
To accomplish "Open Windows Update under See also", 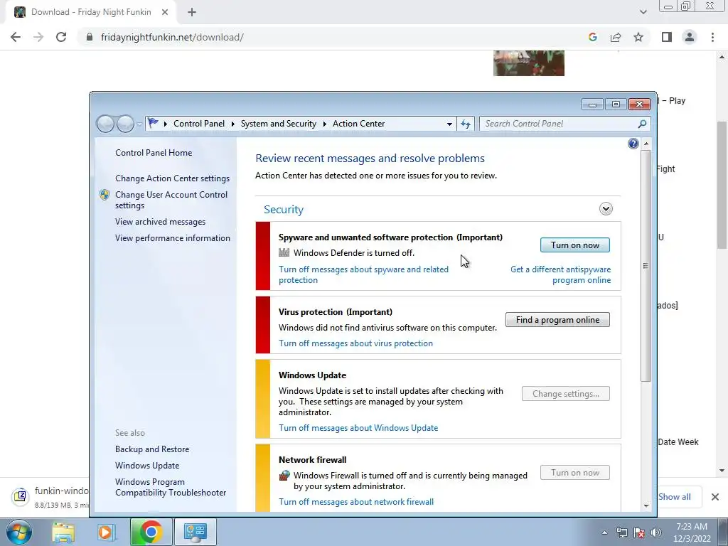I will pos(147,466).
